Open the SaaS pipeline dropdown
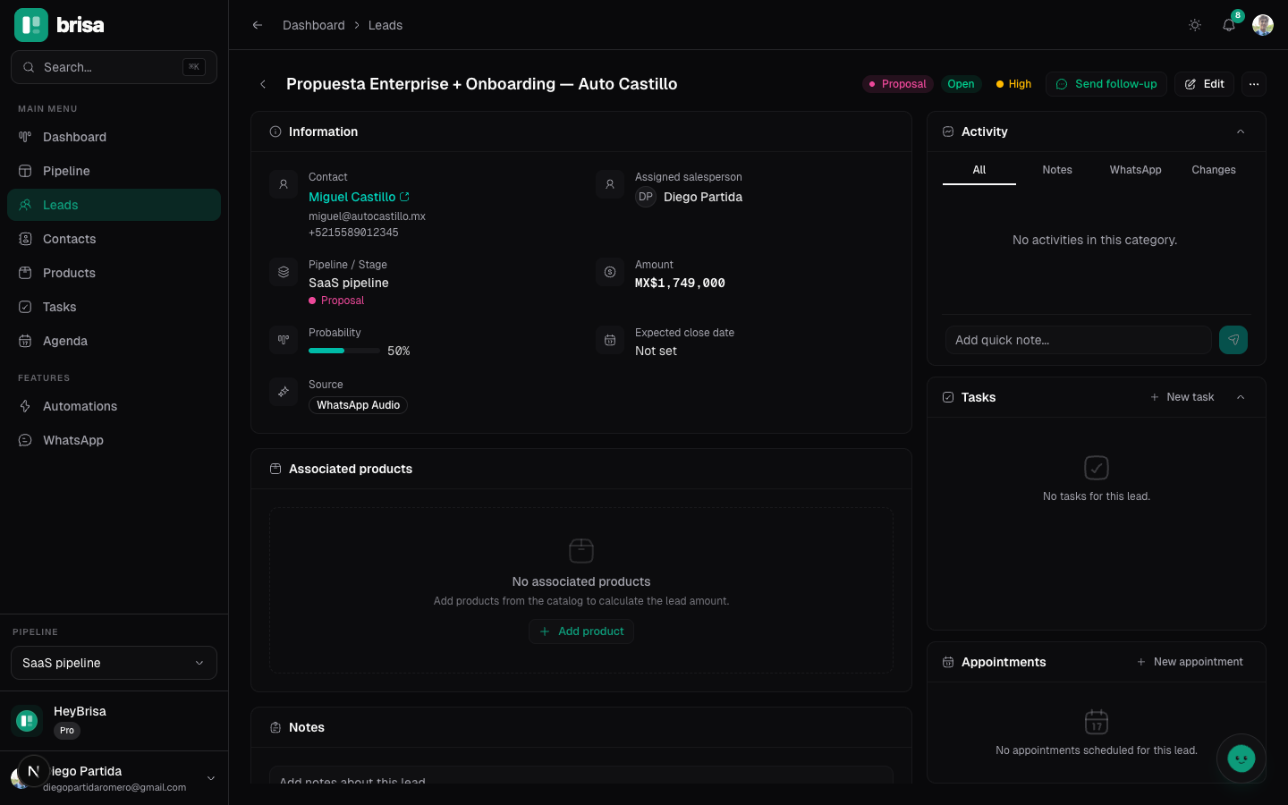Screen dimensions: 1288x805 [114, 663]
